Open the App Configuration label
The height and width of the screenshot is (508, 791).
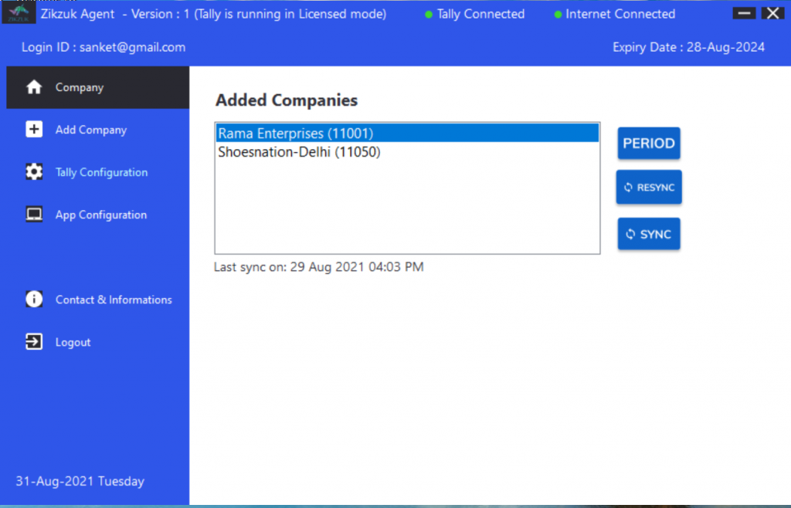pos(101,215)
